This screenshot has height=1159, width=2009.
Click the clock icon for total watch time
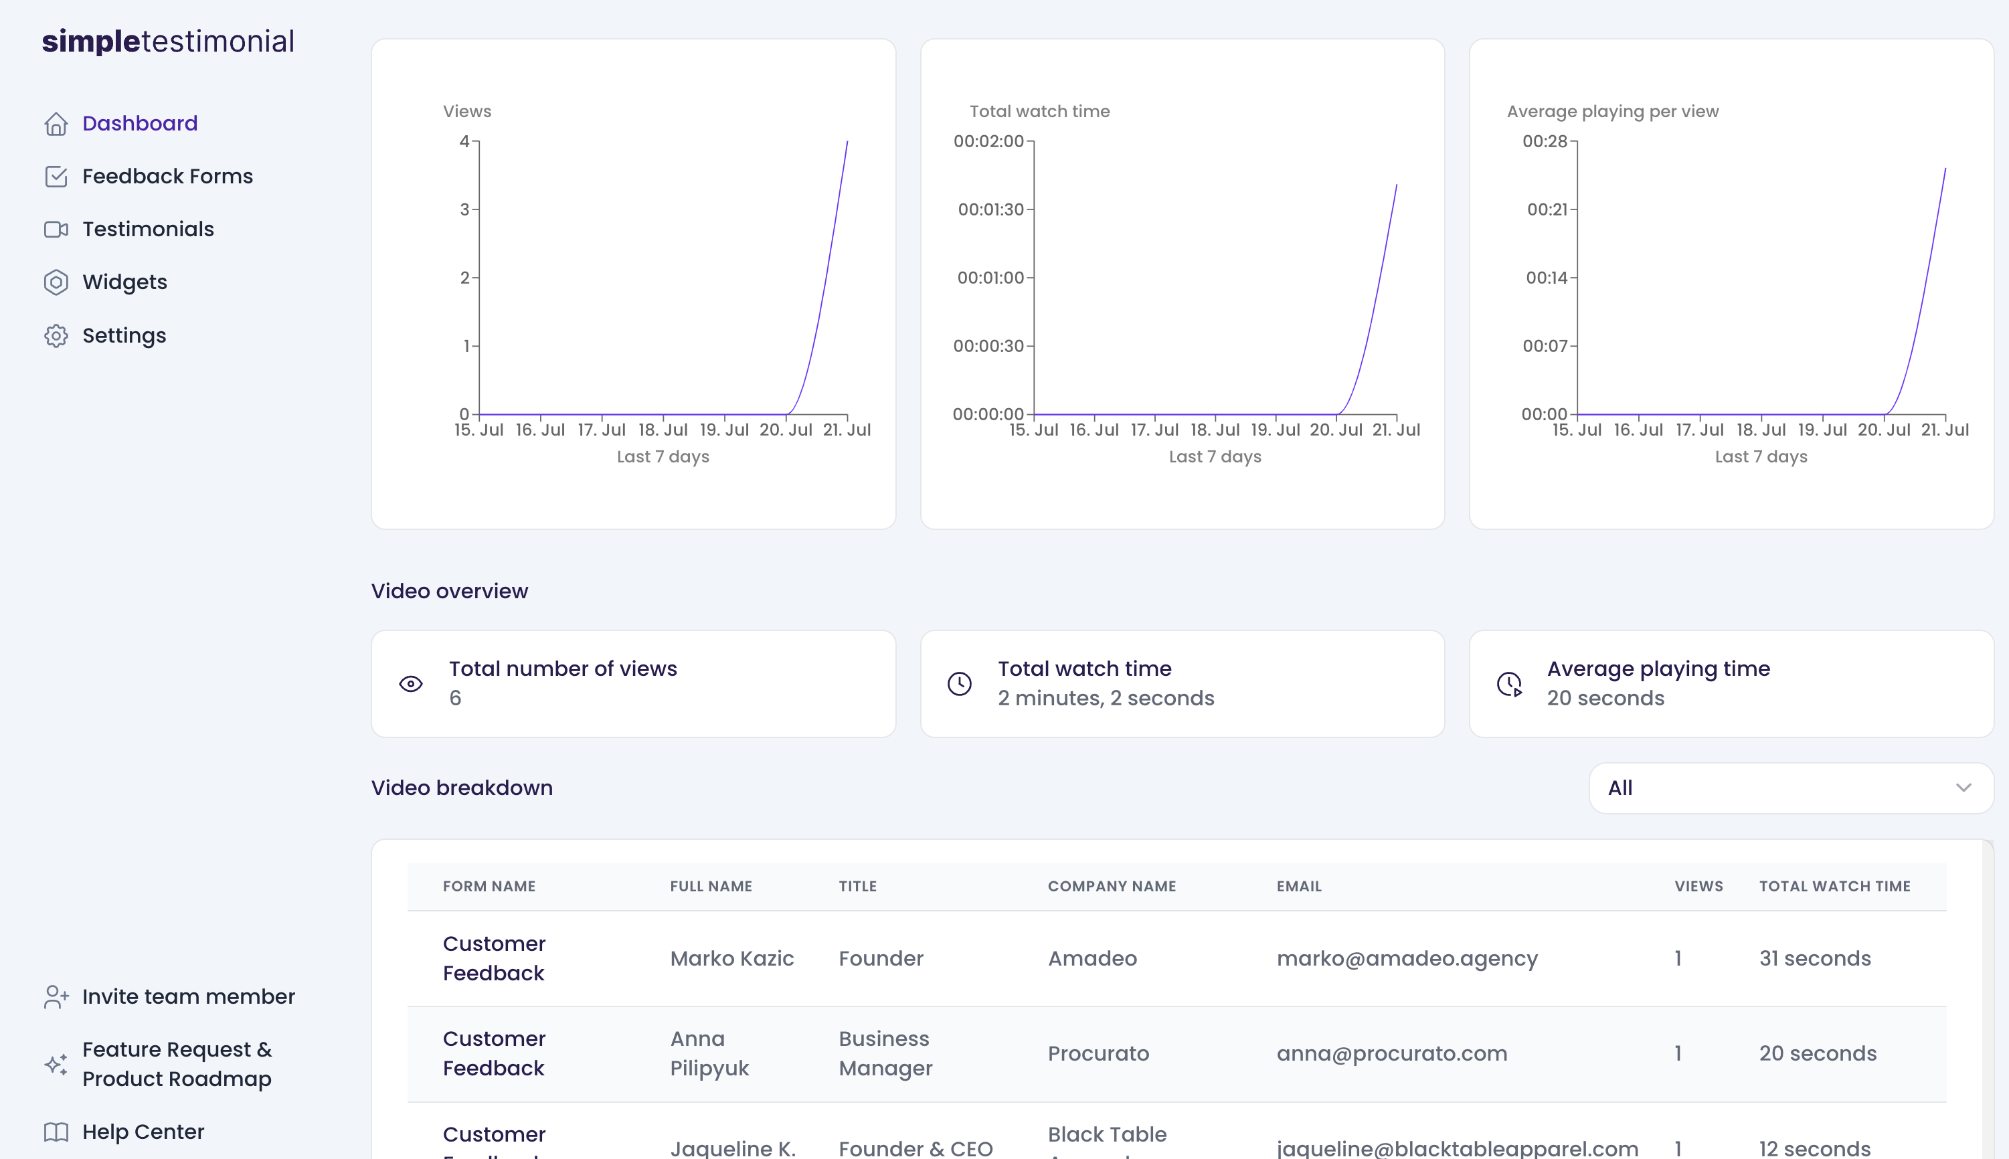coord(960,684)
